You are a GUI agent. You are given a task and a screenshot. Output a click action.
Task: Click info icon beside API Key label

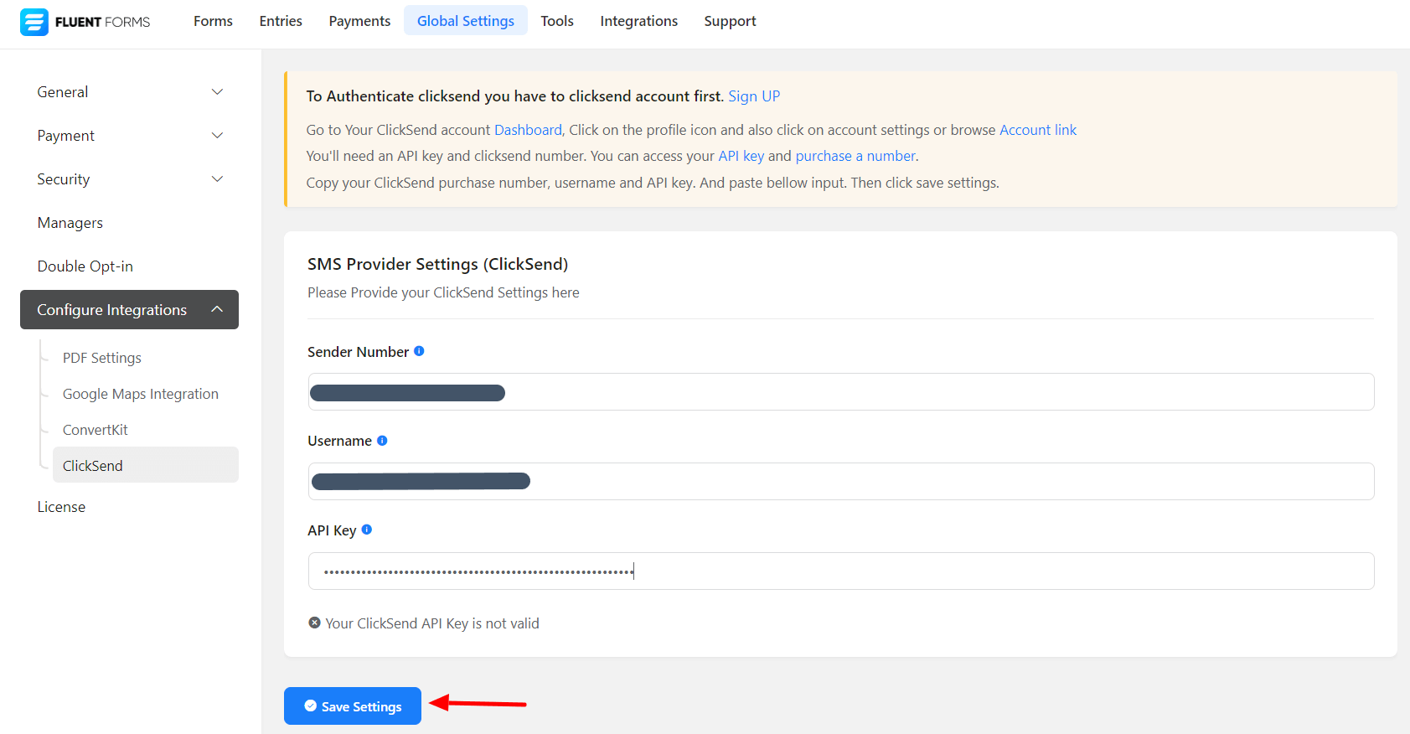pyautogui.click(x=367, y=530)
